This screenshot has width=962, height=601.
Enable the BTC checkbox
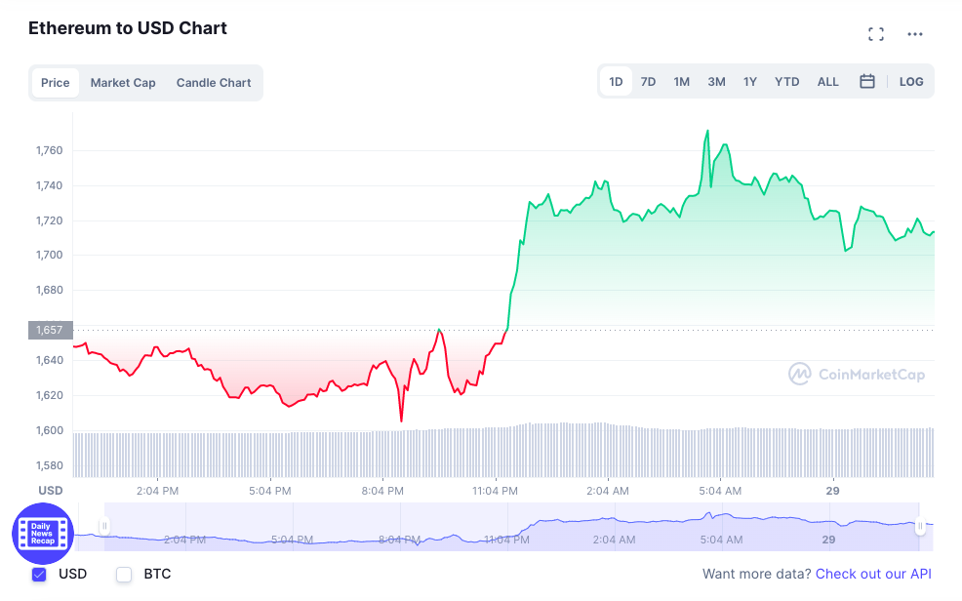(124, 574)
